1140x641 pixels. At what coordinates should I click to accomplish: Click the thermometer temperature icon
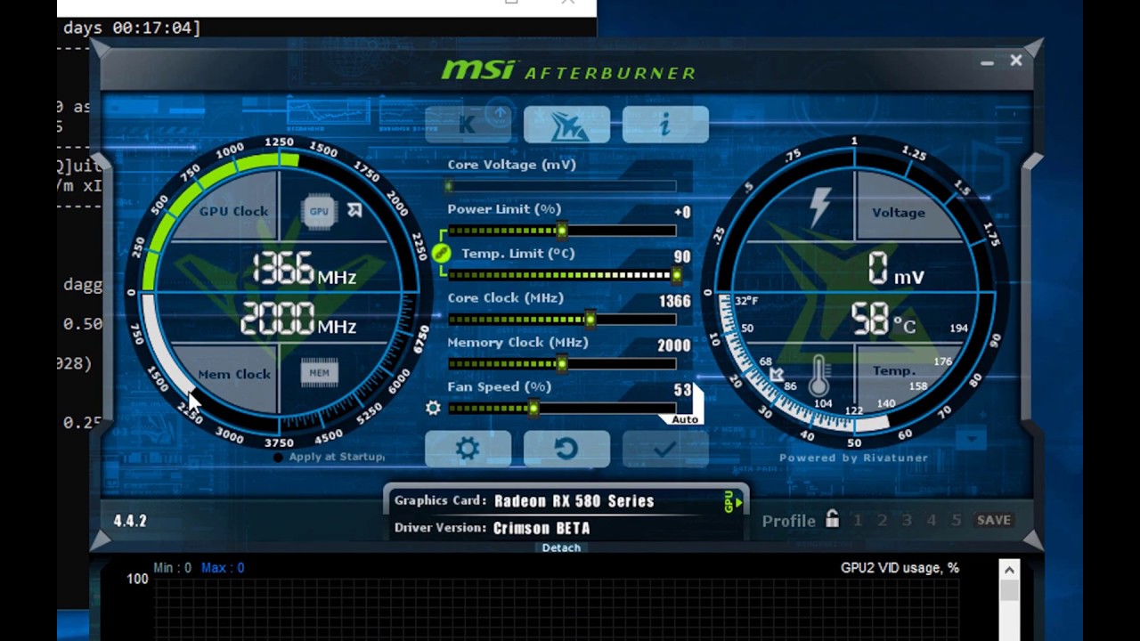coord(819,375)
